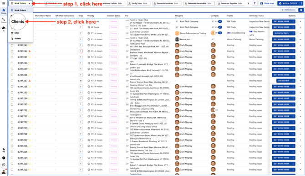Open the Generate Invoices tab

(x=167, y=3)
